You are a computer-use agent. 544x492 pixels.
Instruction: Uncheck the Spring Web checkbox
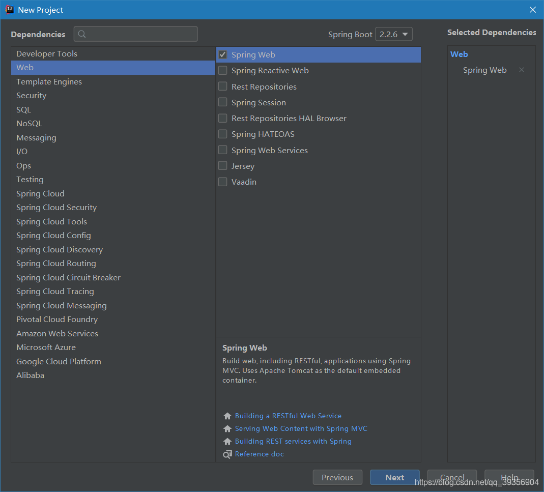click(223, 54)
